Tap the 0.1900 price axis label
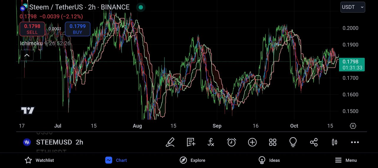The image size is (378, 168). pyautogui.click(x=350, y=45)
